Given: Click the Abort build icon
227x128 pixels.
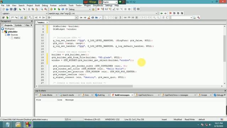Looking at the screenshot, I should [x=67, y=9].
